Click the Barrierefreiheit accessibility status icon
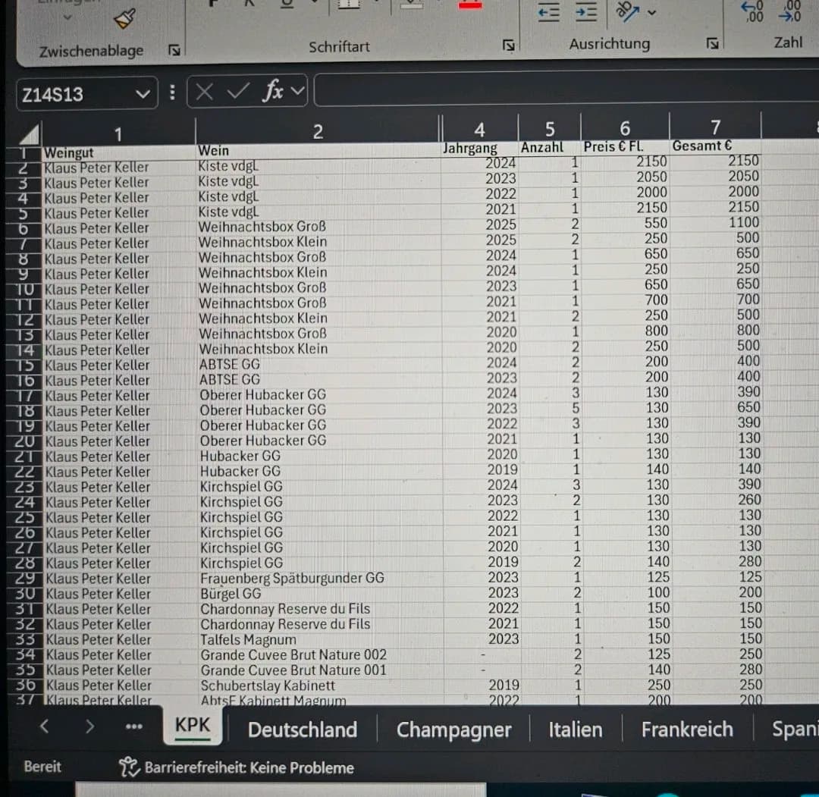Viewport: 819px width, 797px height. click(128, 767)
